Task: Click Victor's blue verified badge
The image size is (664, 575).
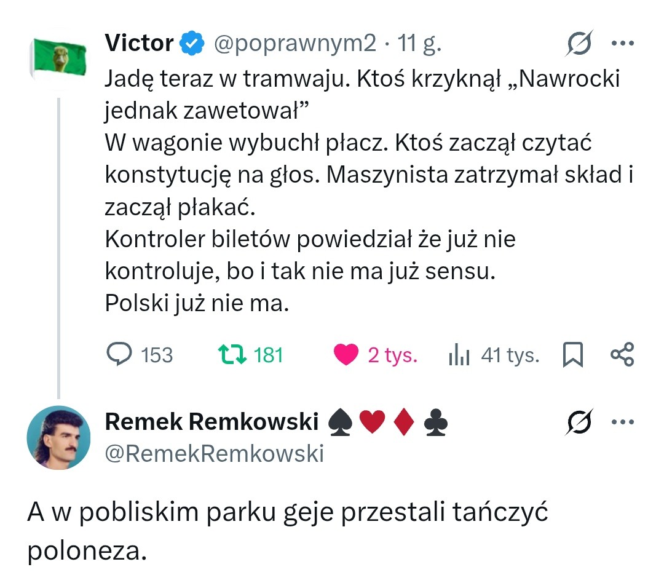Action: 191,42
